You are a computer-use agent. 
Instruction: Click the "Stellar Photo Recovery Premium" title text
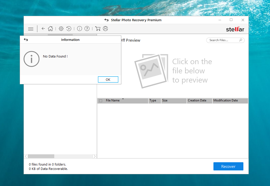[x=136, y=20]
